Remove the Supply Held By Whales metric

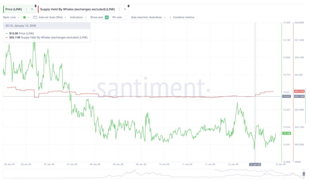[125, 9]
